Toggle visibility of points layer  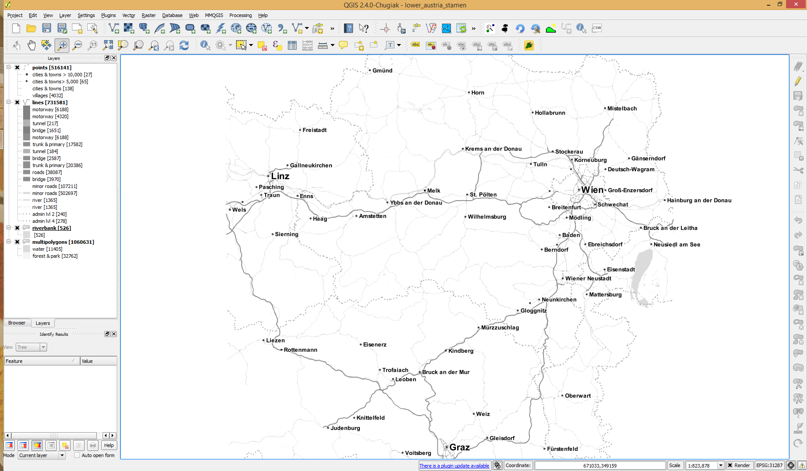pyautogui.click(x=17, y=68)
